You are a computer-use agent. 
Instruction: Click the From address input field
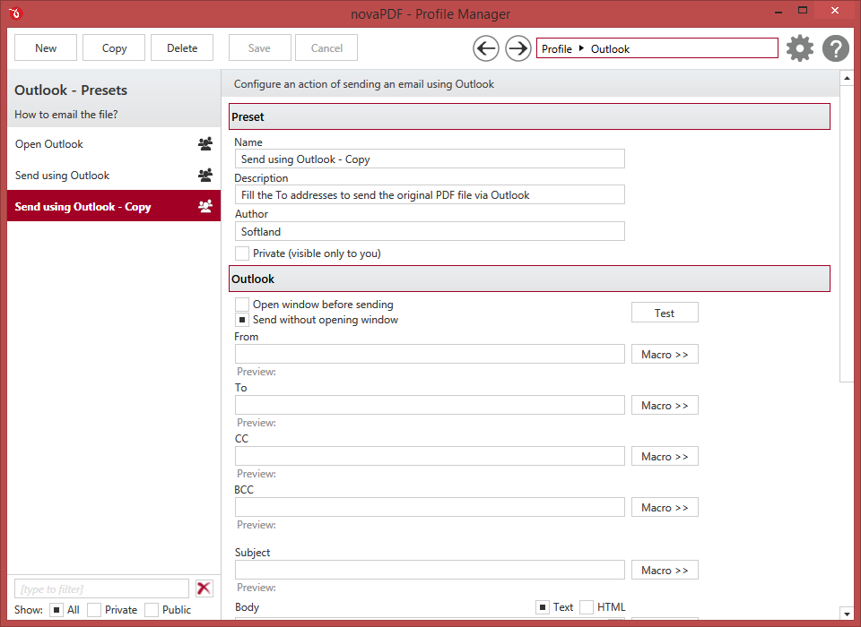point(430,354)
